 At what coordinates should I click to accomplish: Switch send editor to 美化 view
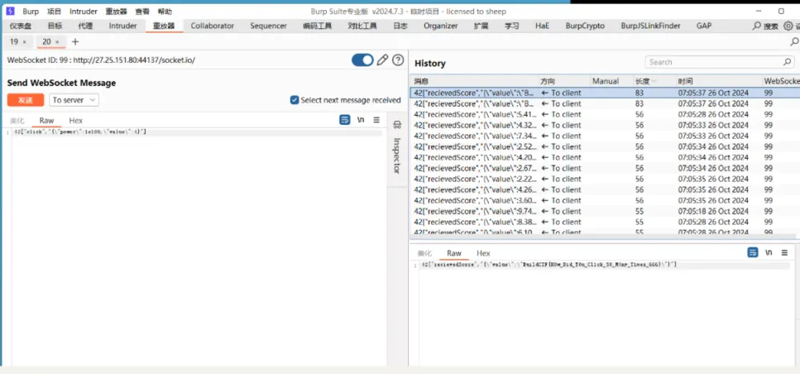coord(17,121)
